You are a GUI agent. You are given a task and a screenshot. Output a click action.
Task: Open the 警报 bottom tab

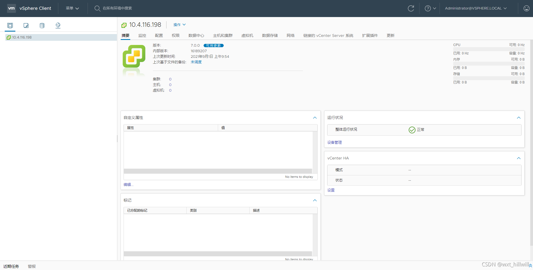[32, 266]
